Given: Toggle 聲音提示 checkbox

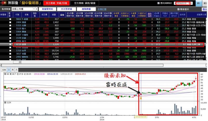Looking at the screenshot, I should (178, 9).
